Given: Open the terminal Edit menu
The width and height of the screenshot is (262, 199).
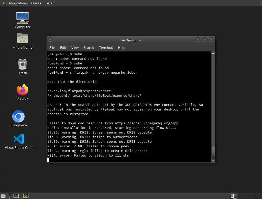Looking at the screenshot, I should point(63,48).
